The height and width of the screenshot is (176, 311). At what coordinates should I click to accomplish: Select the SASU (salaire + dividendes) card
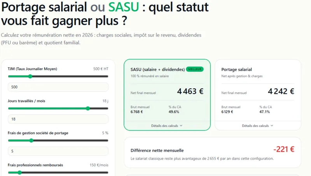(167, 95)
